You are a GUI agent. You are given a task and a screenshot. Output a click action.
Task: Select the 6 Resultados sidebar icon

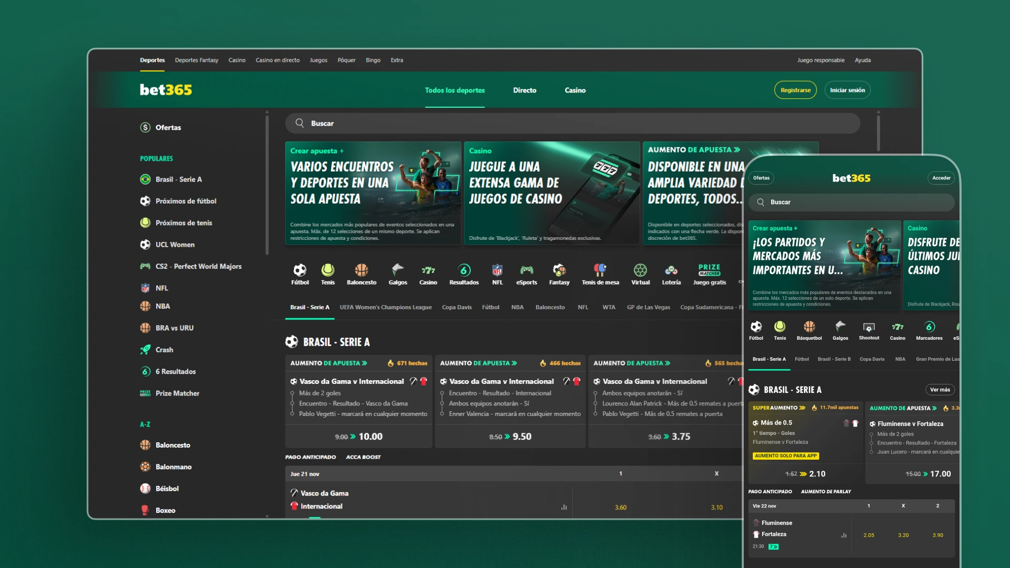[145, 371]
